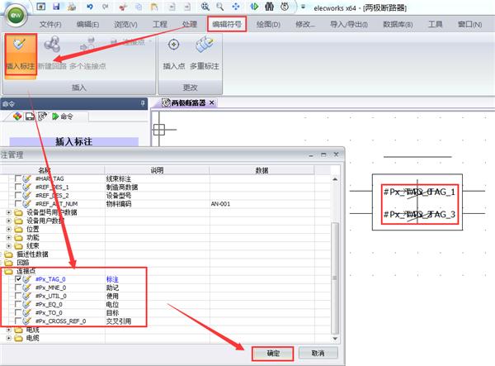Click the paste clipboard icon
Screen dimensions: 495x366
154,7
